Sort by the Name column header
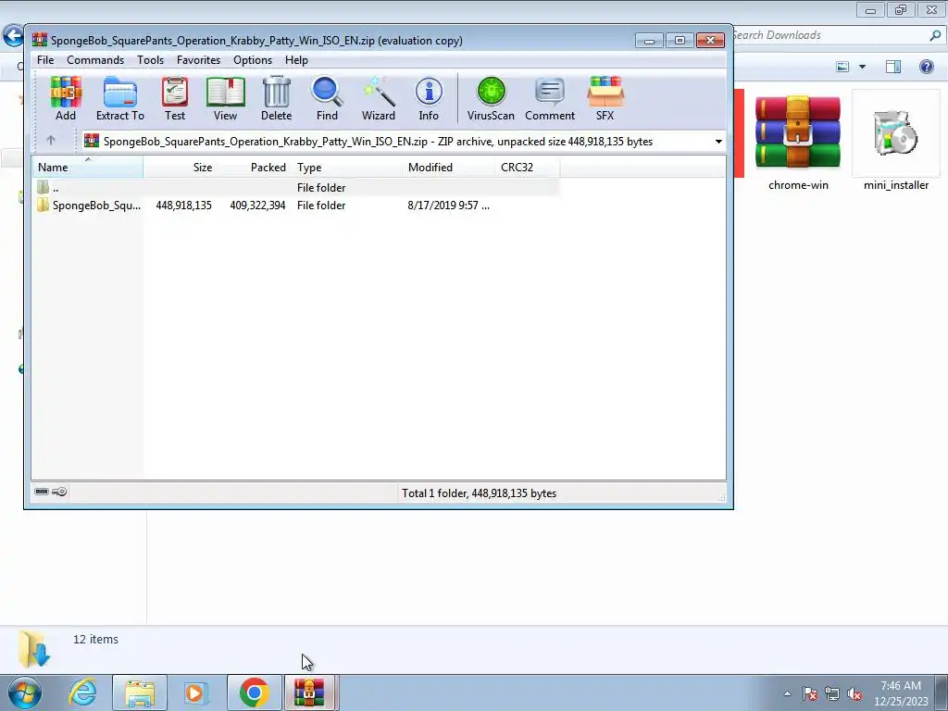948x711 pixels. tap(88, 167)
